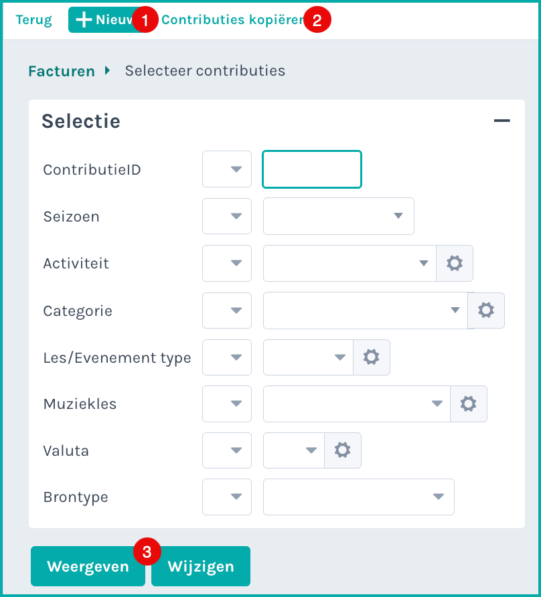
Task: Focus the ContributieID text input field
Action: (312, 169)
